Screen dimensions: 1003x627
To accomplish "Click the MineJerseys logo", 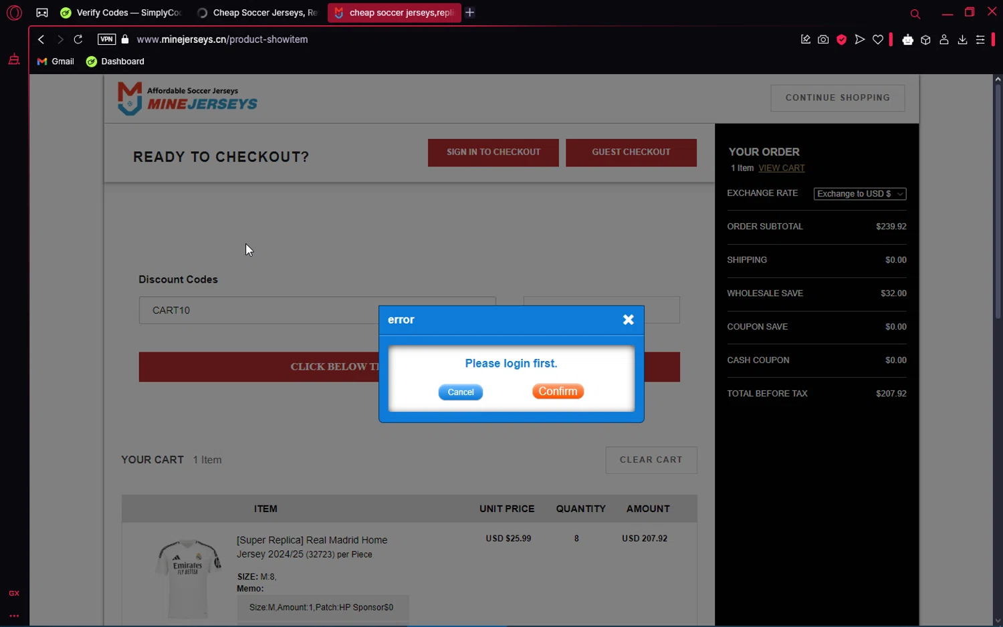I will click(187, 98).
